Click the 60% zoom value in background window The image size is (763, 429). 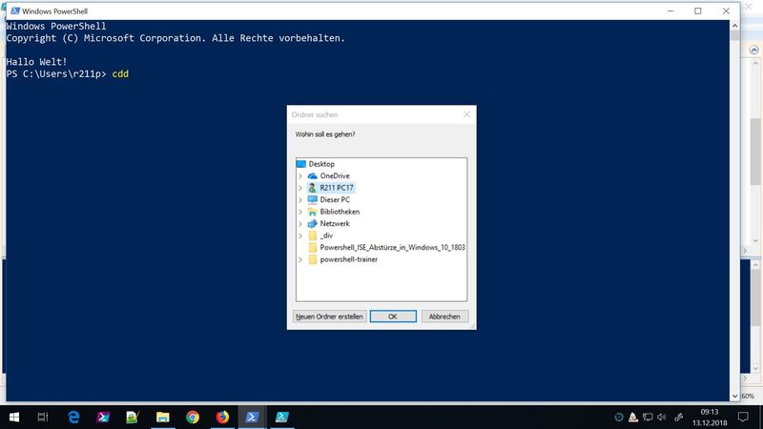[749, 396]
